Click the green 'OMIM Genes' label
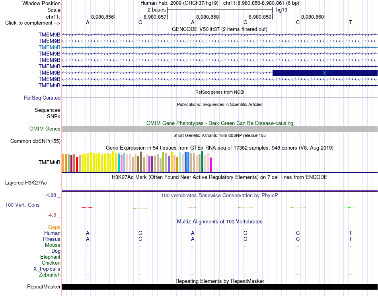Screen dimensions: 378x296 coord(45,129)
